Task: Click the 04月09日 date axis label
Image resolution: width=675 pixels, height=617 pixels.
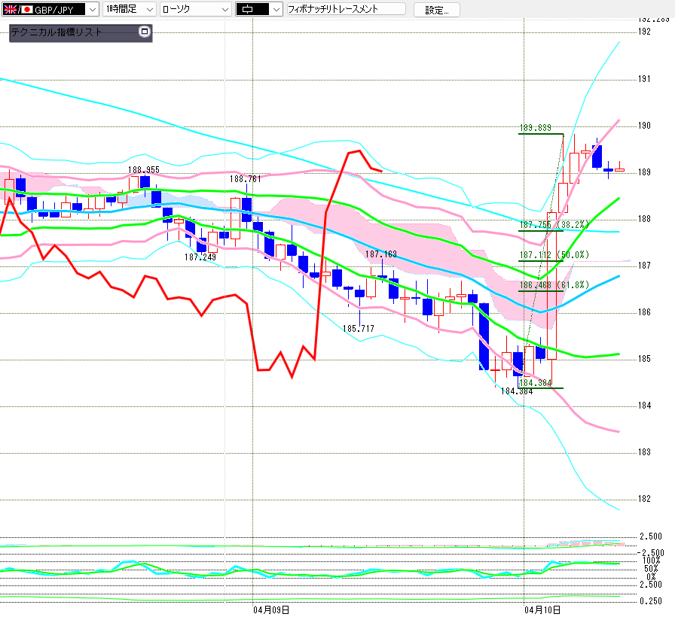Action: click(270, 609)
